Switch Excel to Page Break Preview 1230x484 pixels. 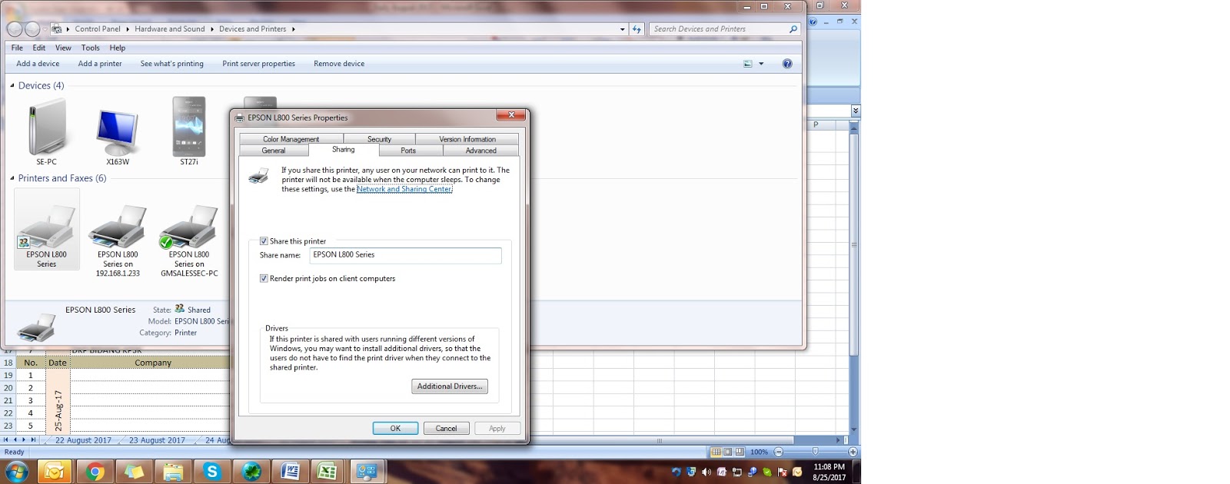click(x=740, y=452)
